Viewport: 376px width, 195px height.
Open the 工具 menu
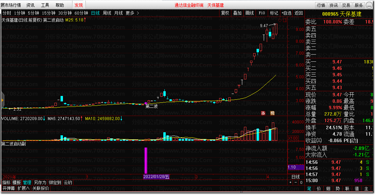click(x=45, y=5)
